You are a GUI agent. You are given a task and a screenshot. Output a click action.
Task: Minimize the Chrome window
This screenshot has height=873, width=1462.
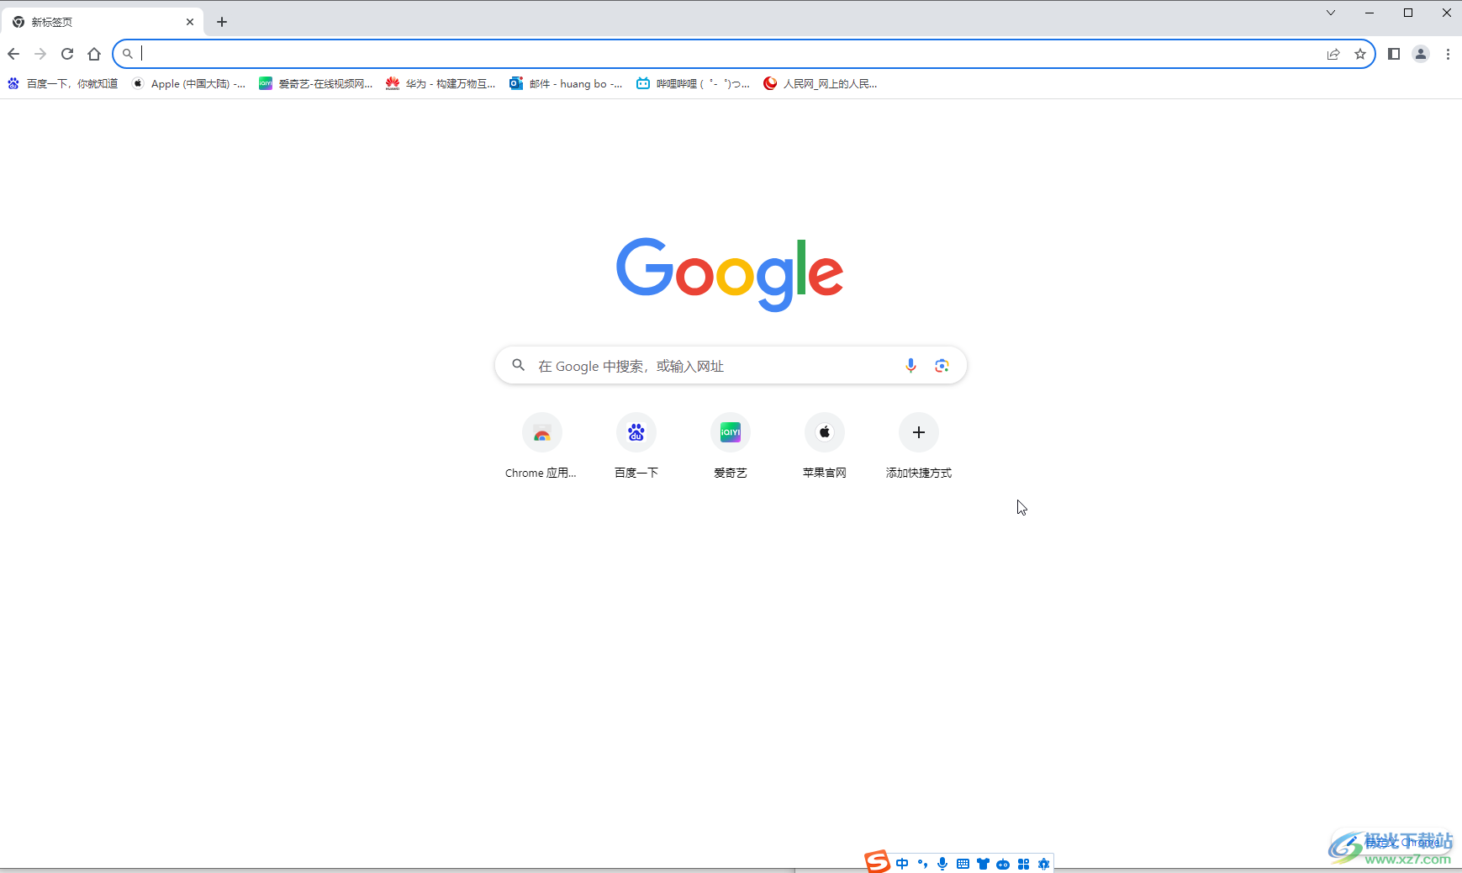[1370, 13]
